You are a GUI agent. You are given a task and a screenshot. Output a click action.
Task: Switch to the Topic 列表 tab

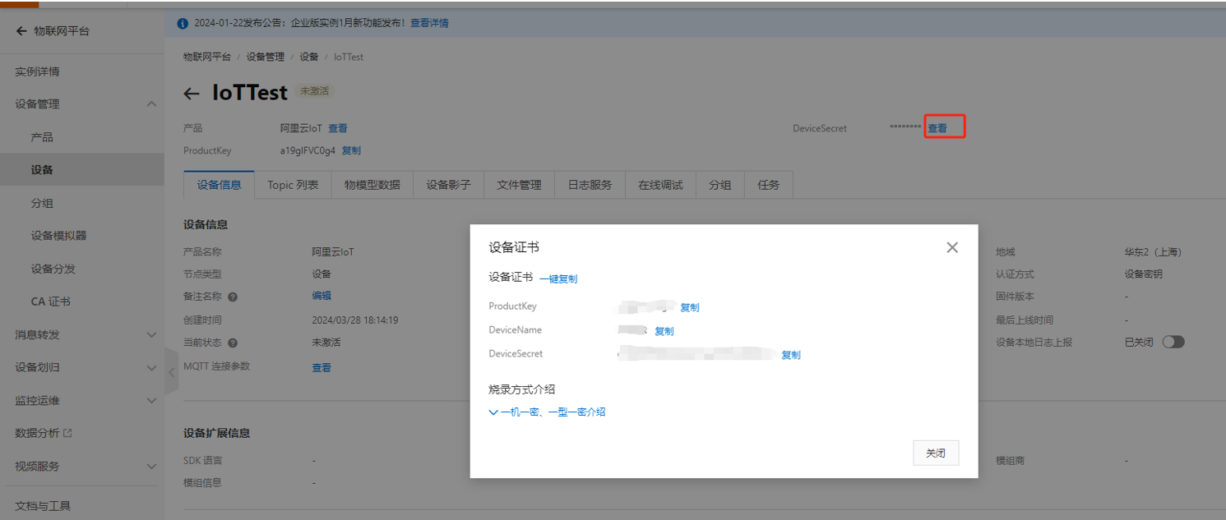293,185
